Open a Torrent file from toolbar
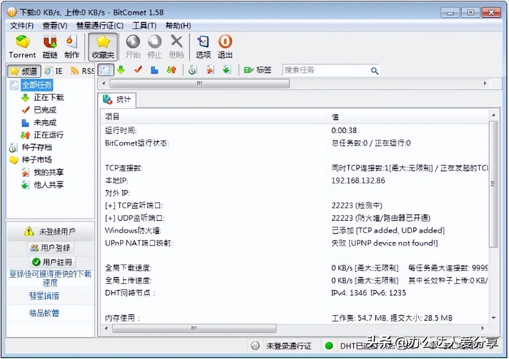The width and height of the screenshot is (509, 359). [x=22, y=47]
